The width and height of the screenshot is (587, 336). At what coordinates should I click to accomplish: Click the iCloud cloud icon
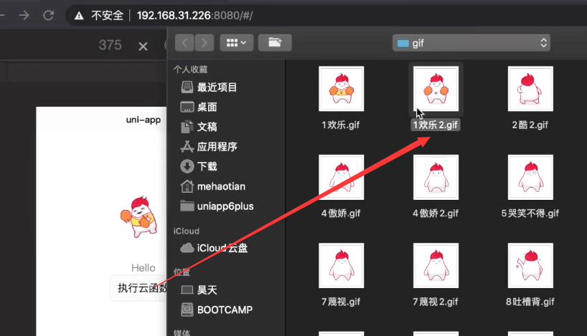[x=187, y=248]
